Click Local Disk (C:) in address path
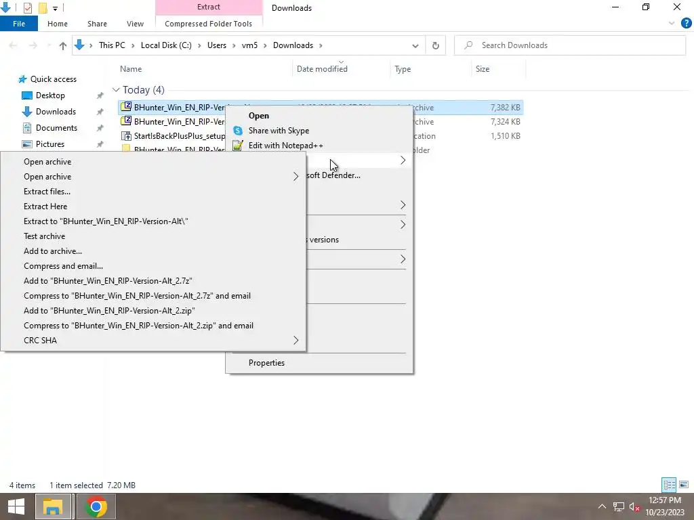Viewport: 694px width, 520px height. pyautogui.click(x=166, y=45)
